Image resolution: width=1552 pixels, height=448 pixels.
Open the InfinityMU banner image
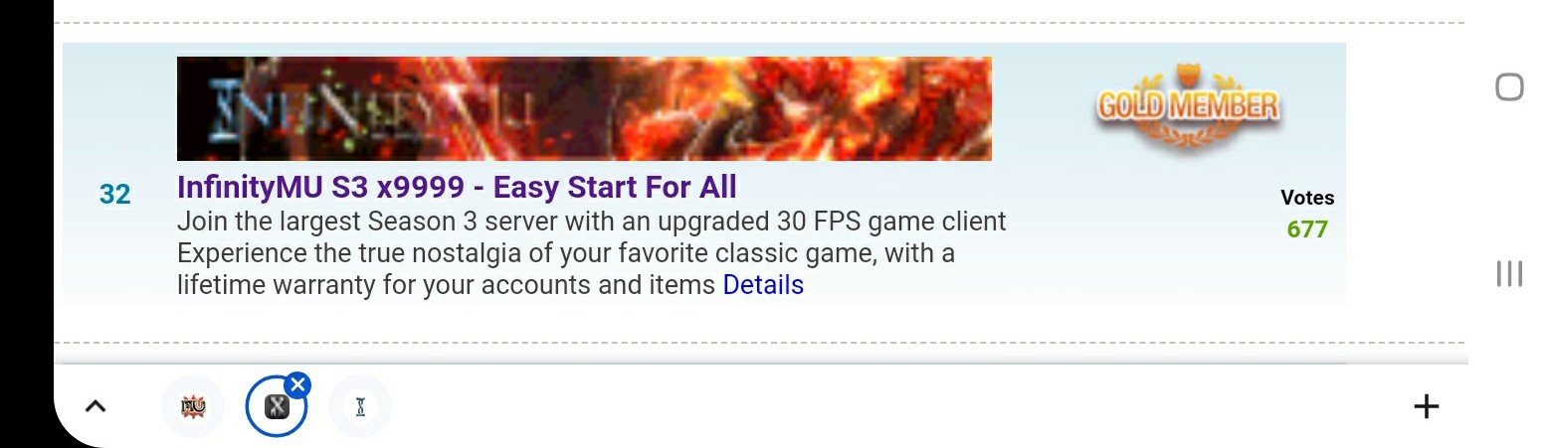(x=584, y=108)
